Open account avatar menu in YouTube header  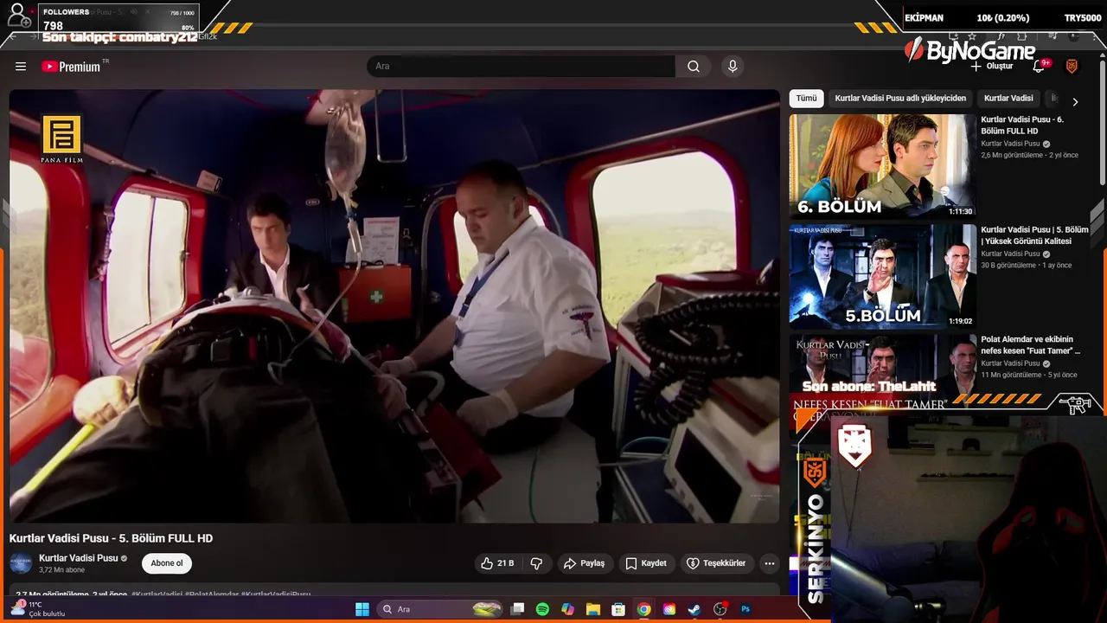point(1072,67)
